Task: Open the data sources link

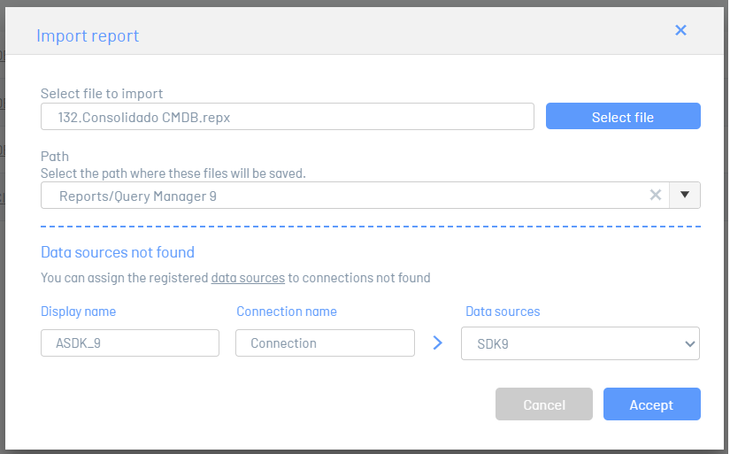Action: pyautogui.click(x=248, y=278)
